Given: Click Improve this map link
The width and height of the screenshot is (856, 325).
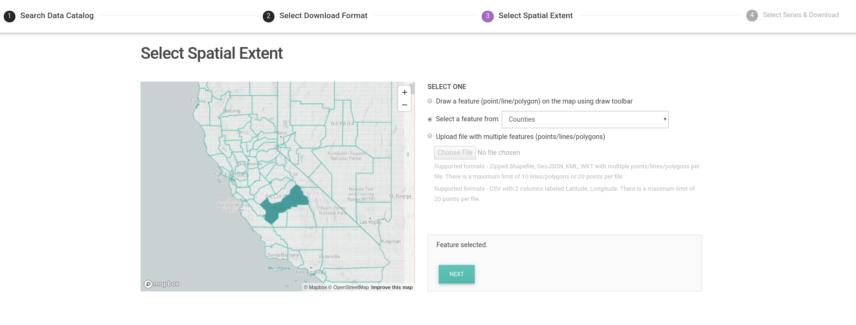Looking at the screenshot, I should coord(392,287).
